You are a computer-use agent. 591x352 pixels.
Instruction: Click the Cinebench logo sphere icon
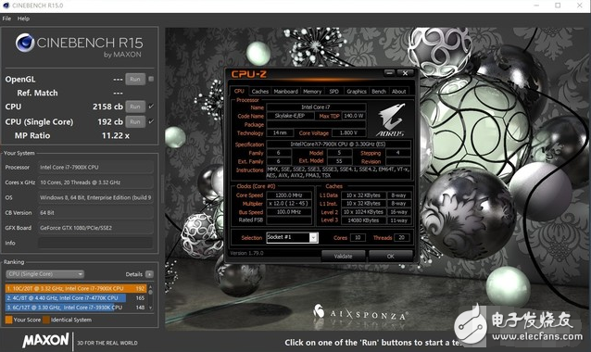(25, 43)
